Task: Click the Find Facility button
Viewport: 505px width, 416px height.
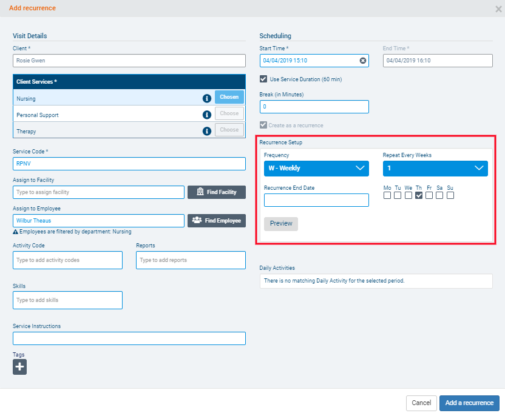Action: [x=217, y=192]
